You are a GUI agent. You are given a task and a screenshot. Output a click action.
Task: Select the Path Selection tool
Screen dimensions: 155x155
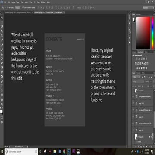point(2,90)
